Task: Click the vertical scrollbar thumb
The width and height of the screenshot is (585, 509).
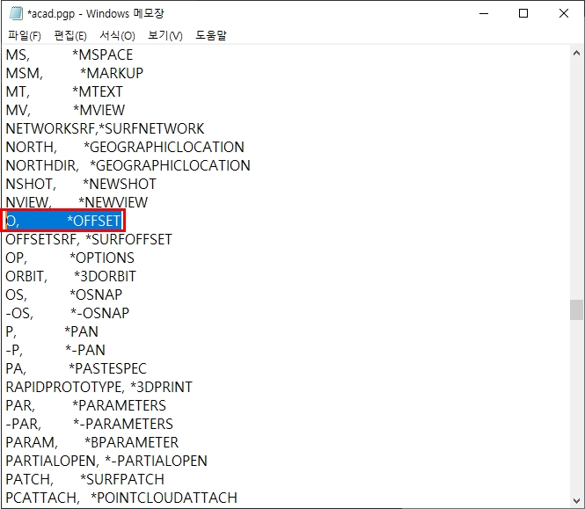Action: [576, 309]
